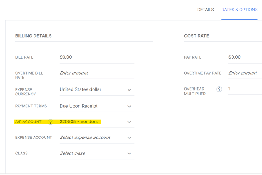Screen dimensions: 262x175
Task: Expand the Class dropdown arrow
Action: pyautogui.click(x=129, y=153)
